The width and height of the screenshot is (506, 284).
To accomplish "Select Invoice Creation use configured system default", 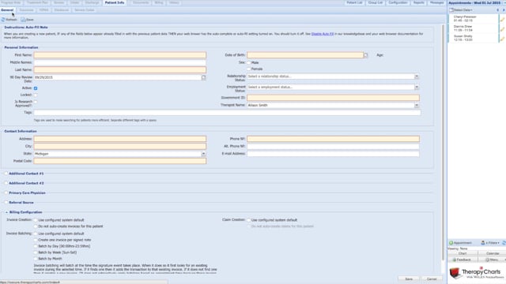I will (36, 220).
